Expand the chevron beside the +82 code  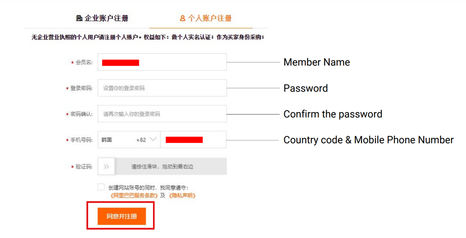click(x=153, y=140)
